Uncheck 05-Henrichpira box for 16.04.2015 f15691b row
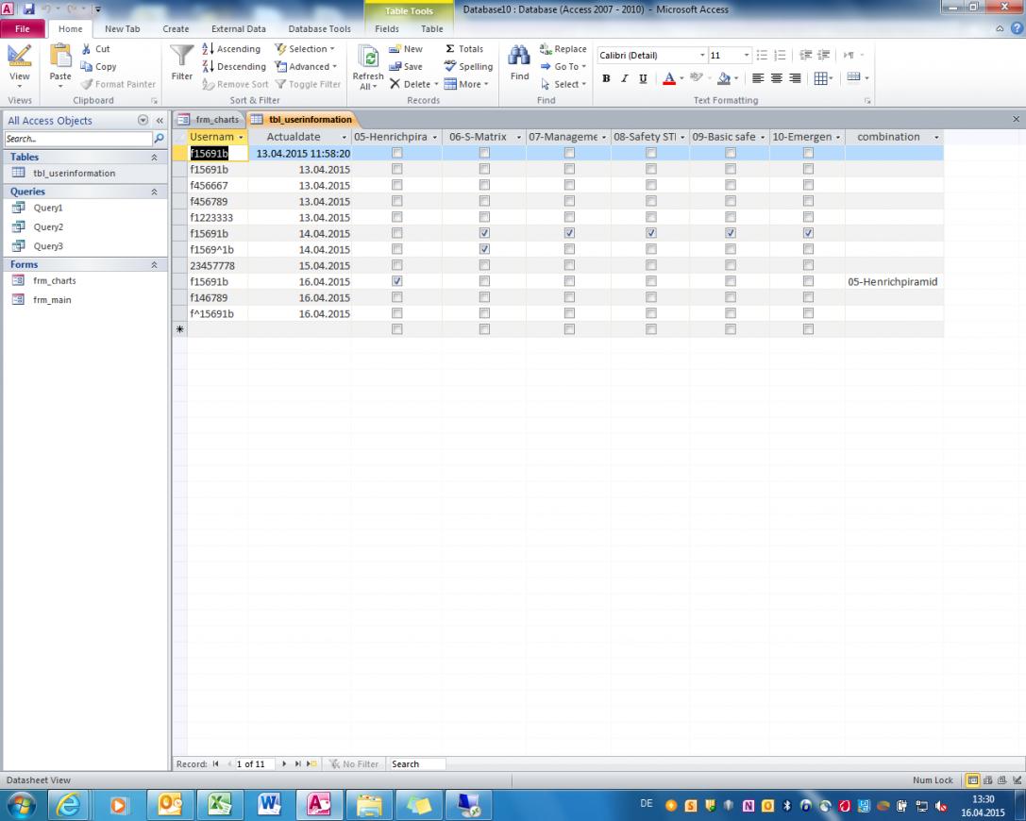1026x821 pixels. pyautogui.click(x=396, y=281)
